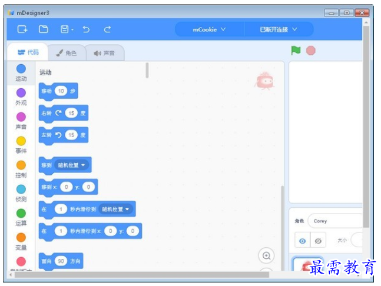Edit the 10 steps value field
Viewport: 381px width, 286px height.
(x=61, y=91)
